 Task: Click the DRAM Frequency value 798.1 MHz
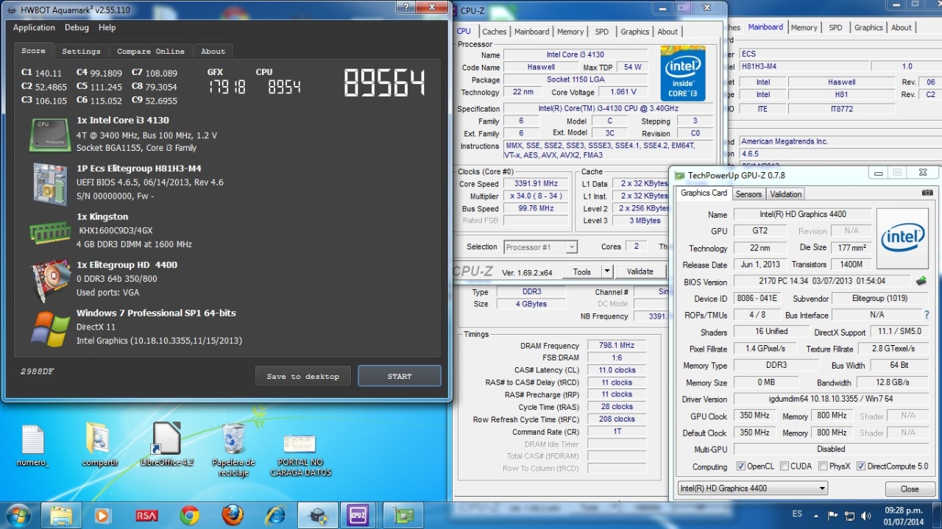pos(617,345)
